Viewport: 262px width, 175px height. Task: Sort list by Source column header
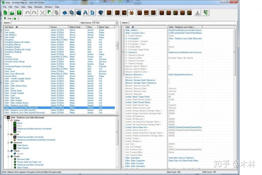(x=59, y=27)
